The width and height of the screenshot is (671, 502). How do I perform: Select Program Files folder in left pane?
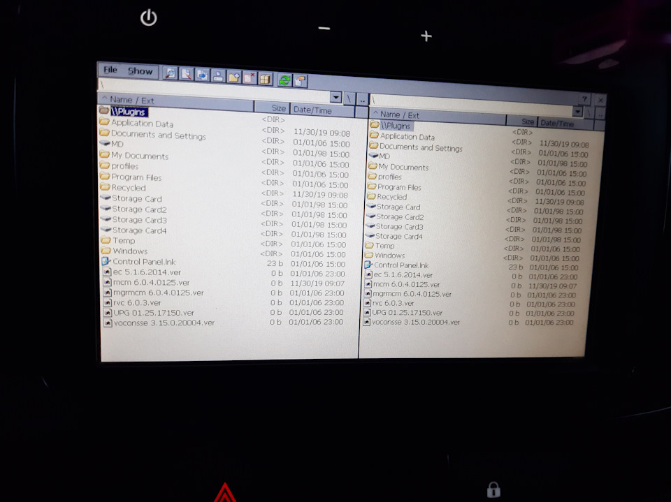pos(131,177)
